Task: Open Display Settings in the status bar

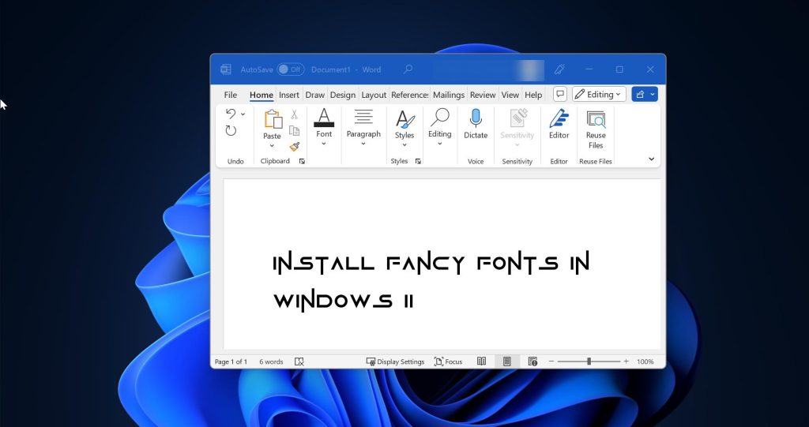Action: pos(395,362)
